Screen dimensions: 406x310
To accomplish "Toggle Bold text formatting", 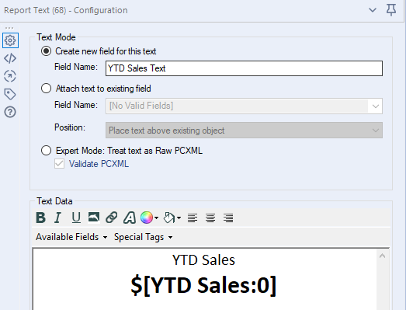I will click(x=40, y=218).
